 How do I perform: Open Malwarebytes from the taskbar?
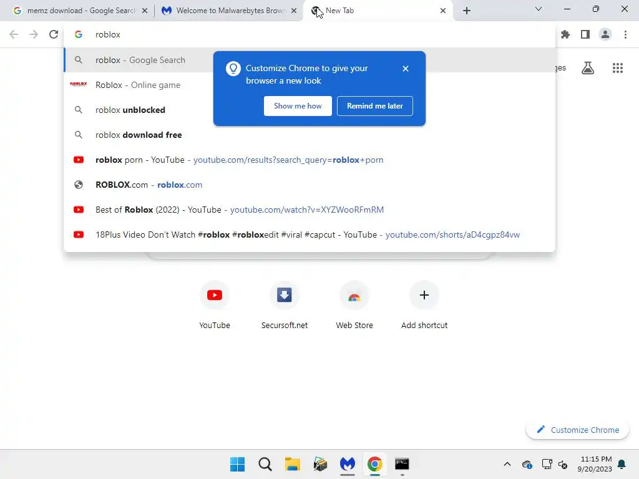(x=347, y=464)
